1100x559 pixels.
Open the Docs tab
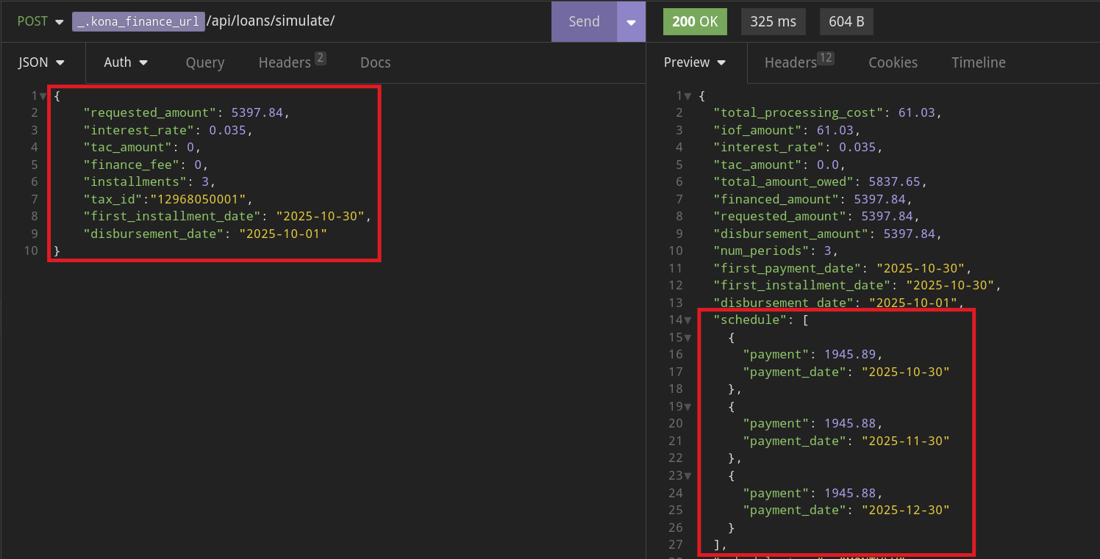(x=375, y=62)
